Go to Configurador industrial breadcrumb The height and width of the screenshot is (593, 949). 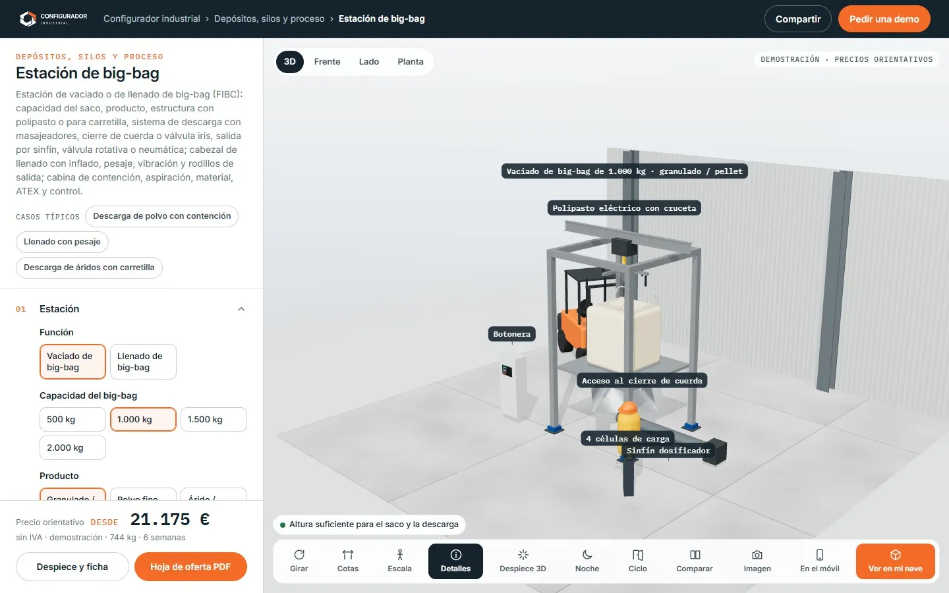click(152, 18)
